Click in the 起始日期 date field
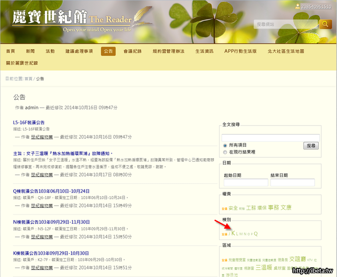337x277 pixels. [246, 183]
